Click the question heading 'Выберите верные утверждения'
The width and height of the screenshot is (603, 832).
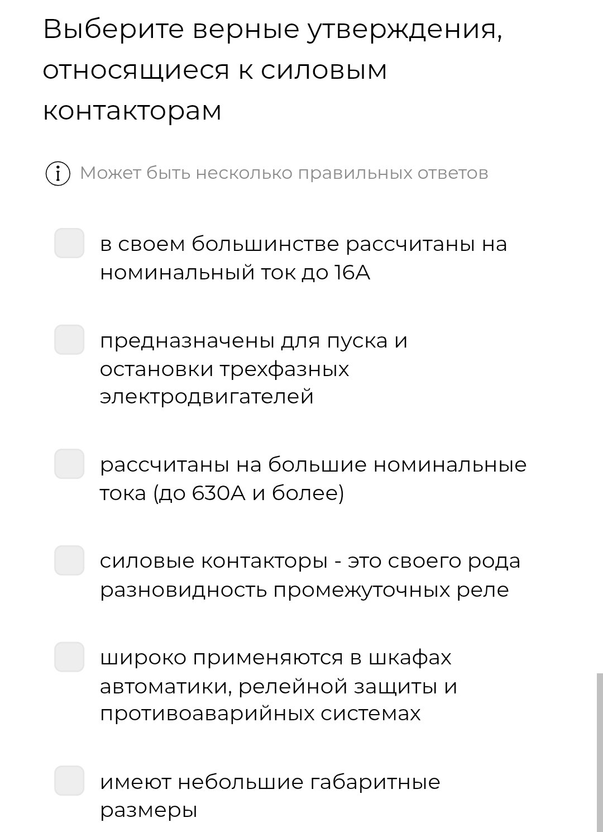(273, 29)
